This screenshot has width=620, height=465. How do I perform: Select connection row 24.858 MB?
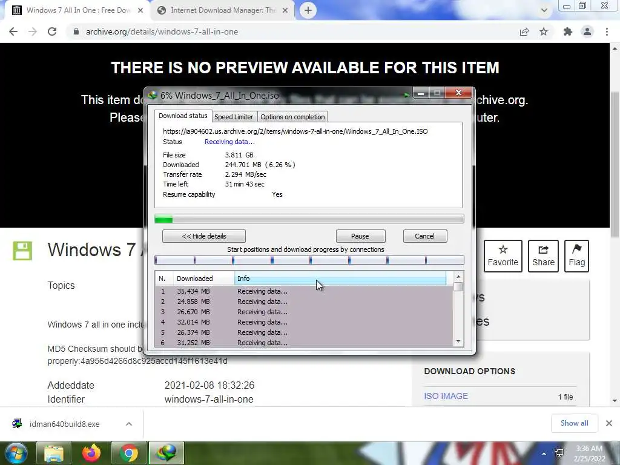click(304, 302)
